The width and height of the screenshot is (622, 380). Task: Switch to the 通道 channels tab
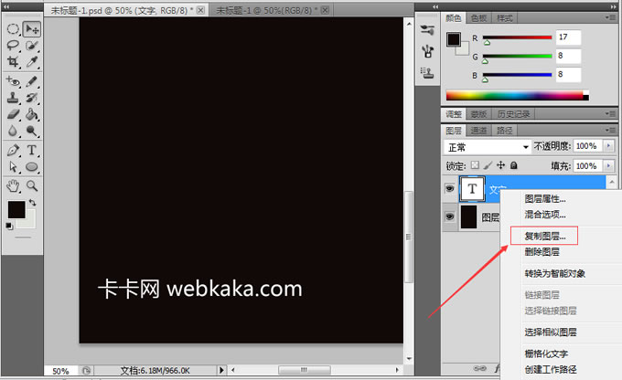pos(478,131)
